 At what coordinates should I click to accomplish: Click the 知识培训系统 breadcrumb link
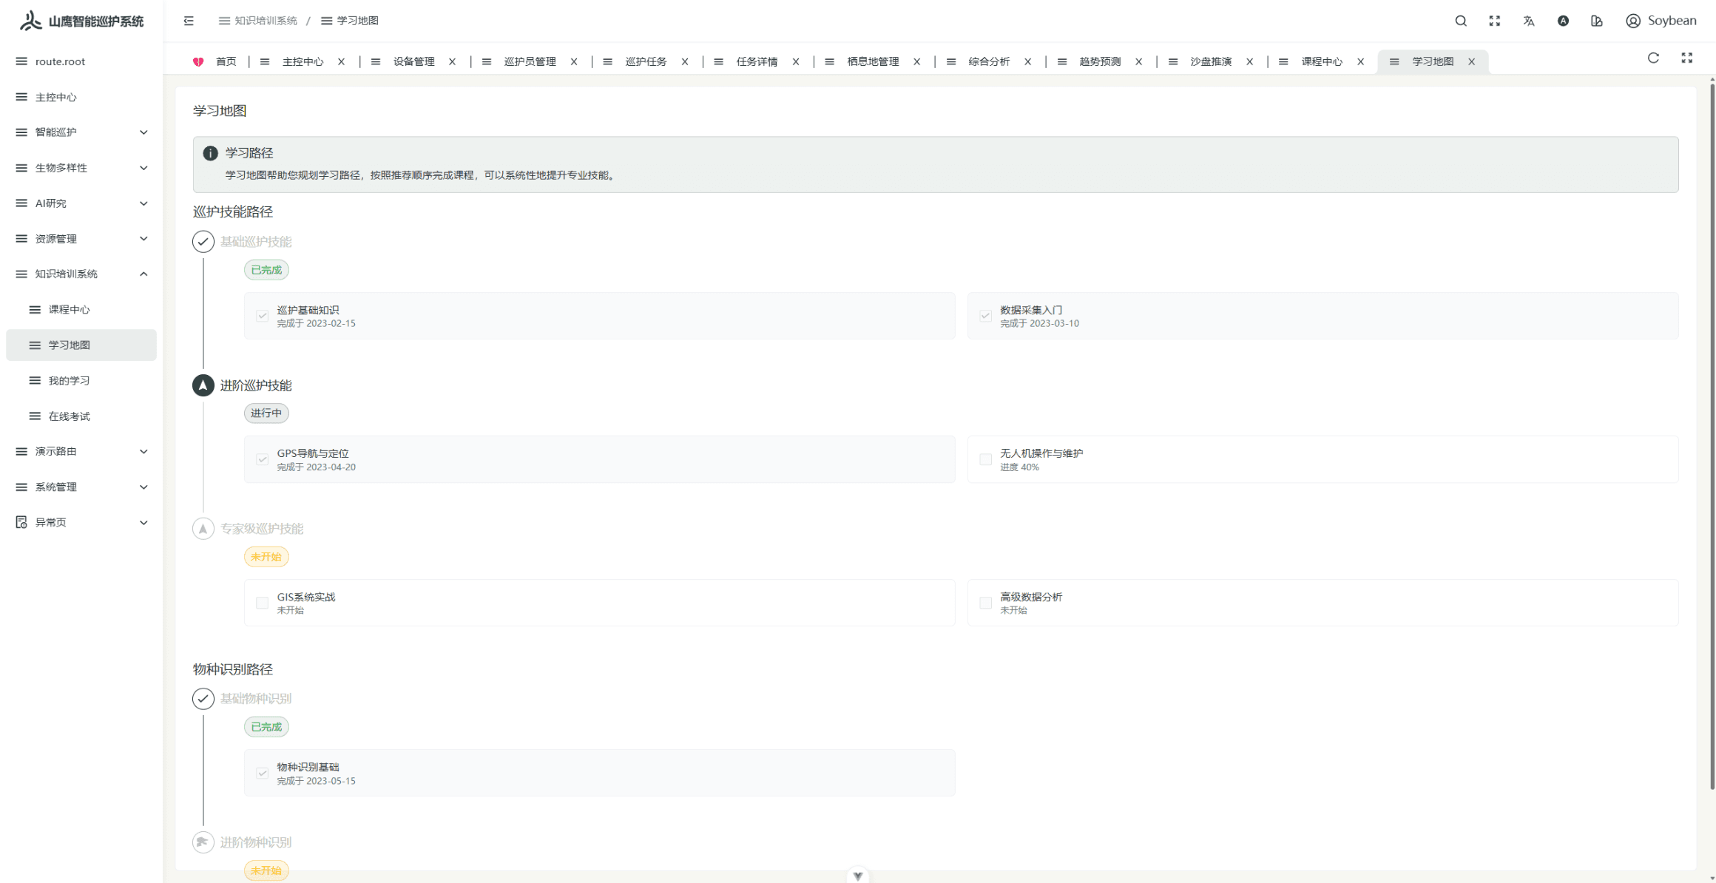(x=265, y=21)
